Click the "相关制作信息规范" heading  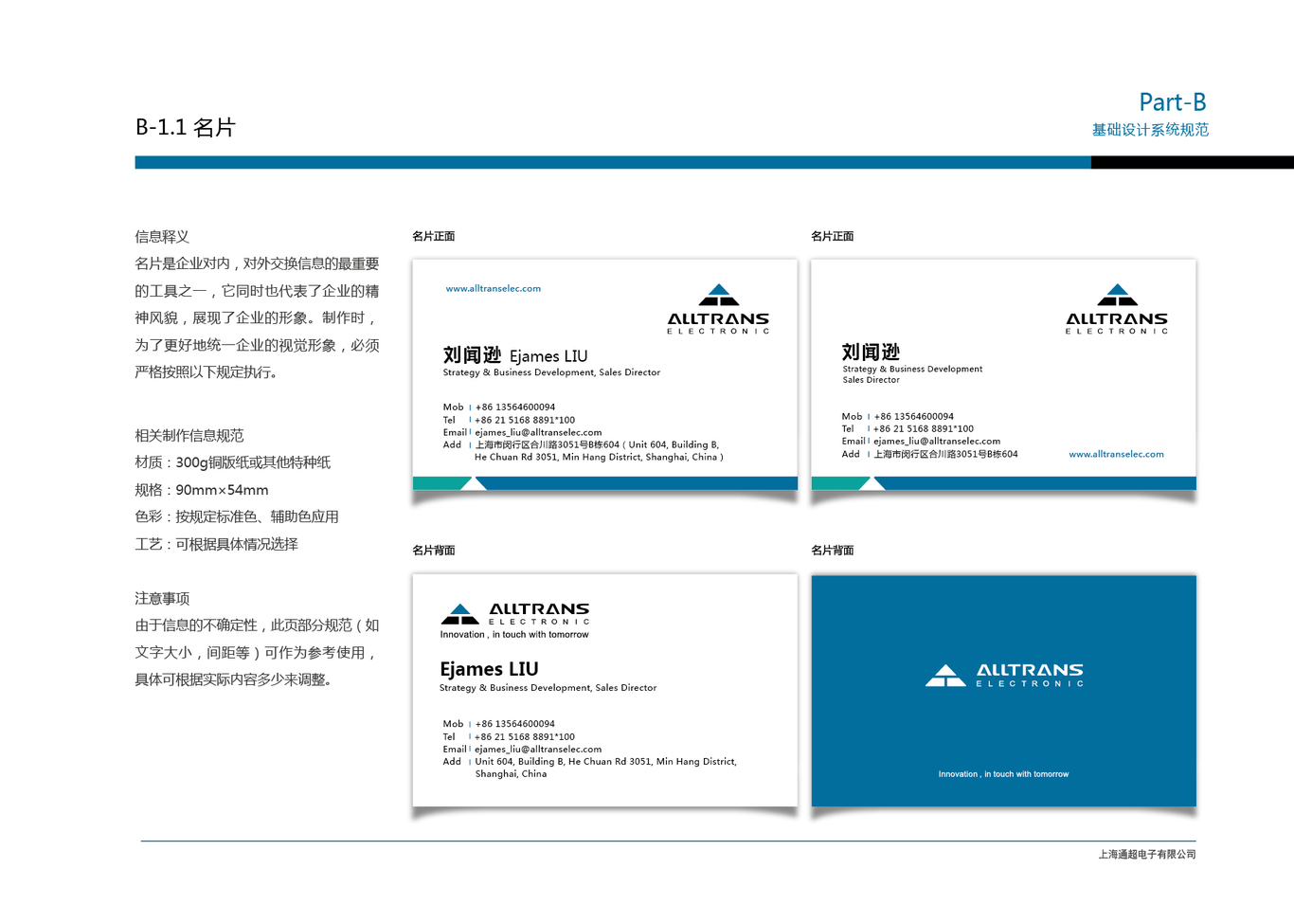189,436
